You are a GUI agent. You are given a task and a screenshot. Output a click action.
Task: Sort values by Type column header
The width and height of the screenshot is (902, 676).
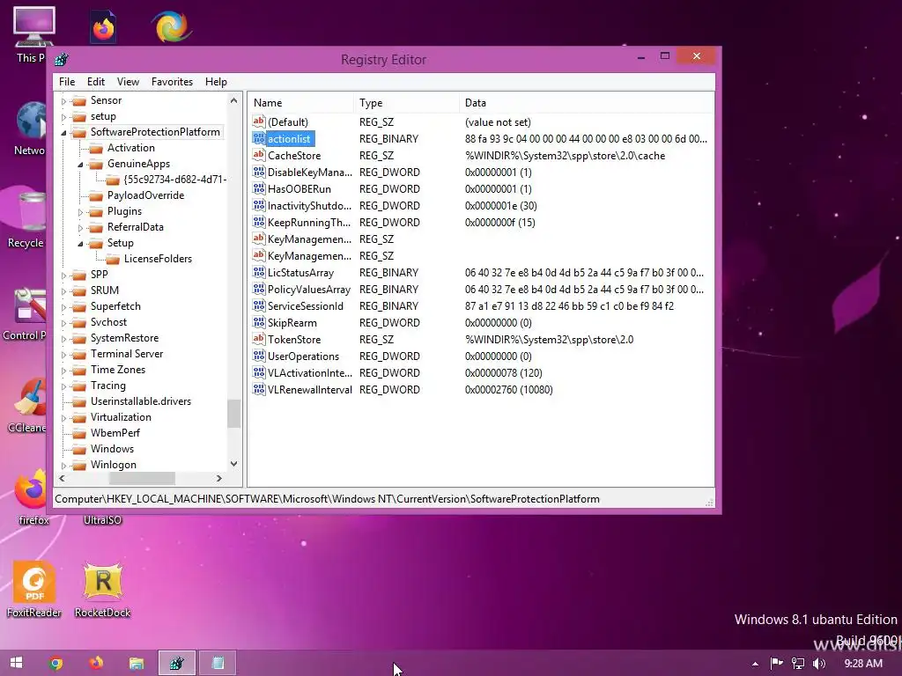[x=407, y=103]
